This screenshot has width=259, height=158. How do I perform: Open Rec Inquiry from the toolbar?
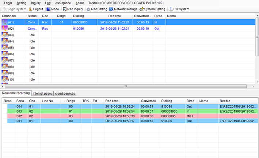tap(65, 9)
